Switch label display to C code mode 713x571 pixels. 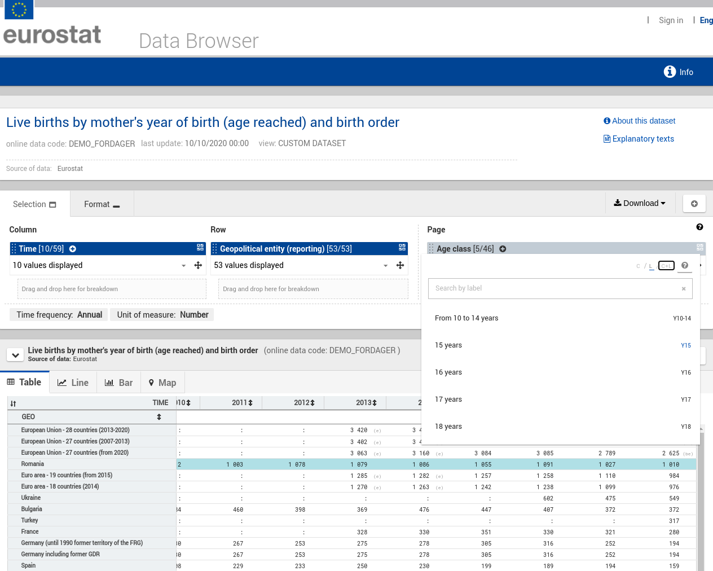click(x=638, y=266)
